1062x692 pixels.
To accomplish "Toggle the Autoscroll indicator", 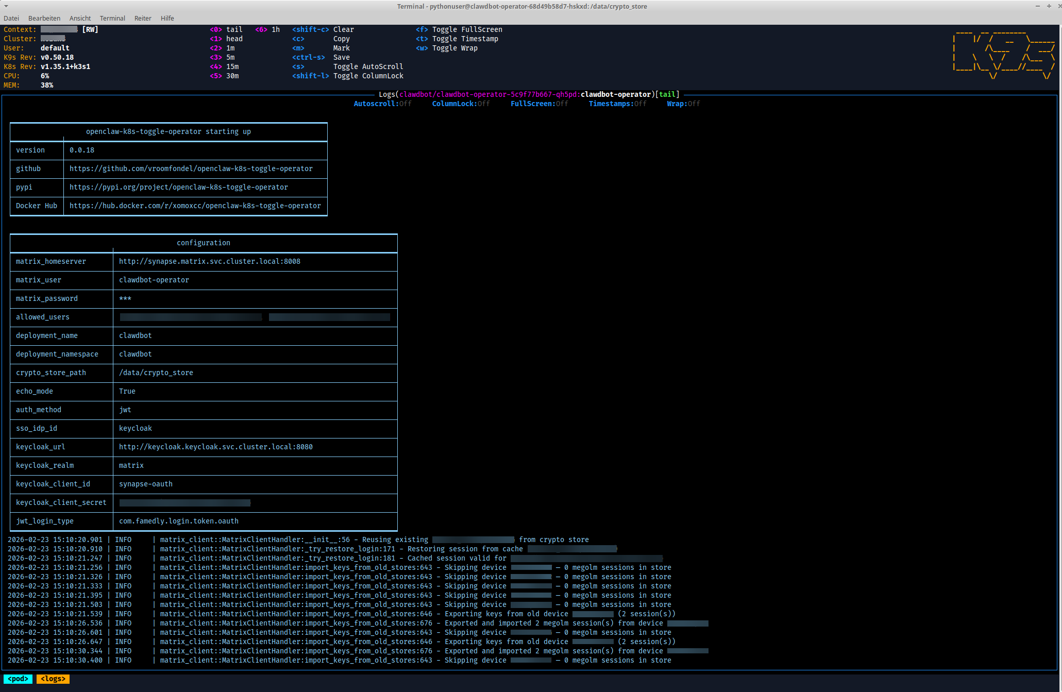I will point(382,104).
